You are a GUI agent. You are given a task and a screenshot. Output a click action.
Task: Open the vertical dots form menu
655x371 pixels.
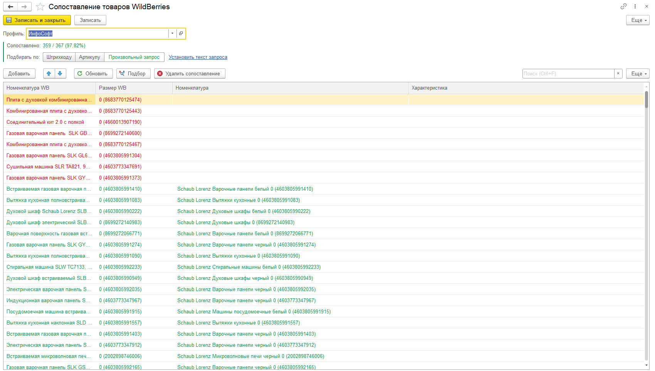click(x=635, y=6)
